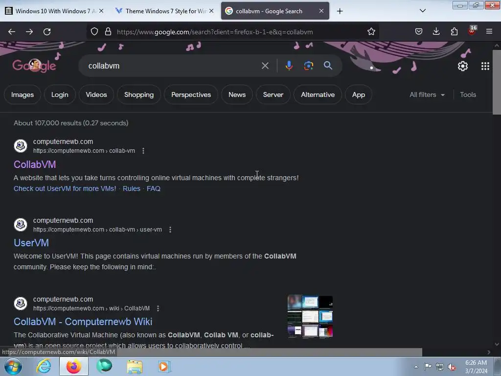
Task: Close the collabvm Google Search tab
Action: click(x=321, y=11)
